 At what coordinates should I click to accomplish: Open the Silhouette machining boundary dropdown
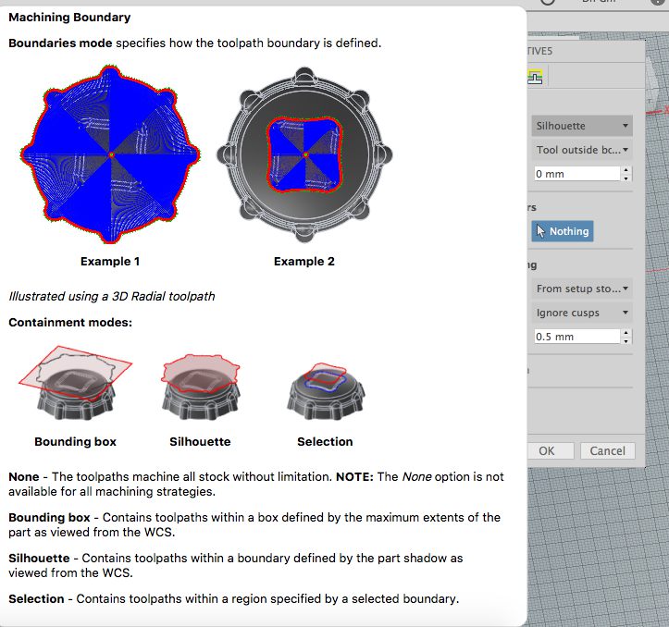tap(581, 126)
